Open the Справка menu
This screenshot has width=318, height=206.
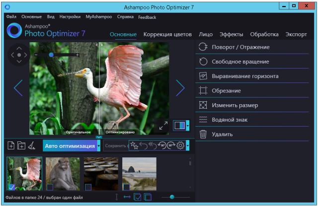pos(125,16)
